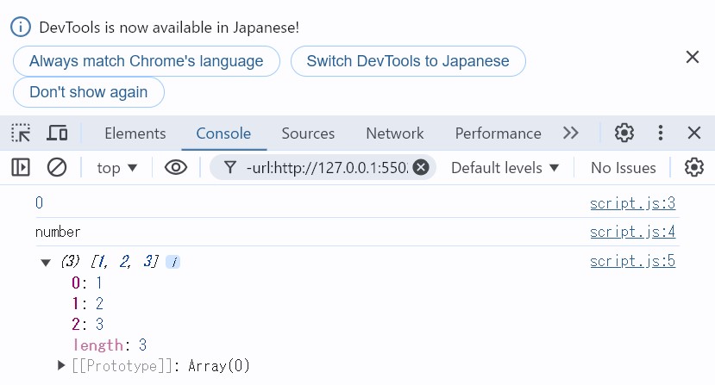Collapse the (3) [1, 2, 3] array
This screenshot has width=715, height=385.
tap(46, 263)
